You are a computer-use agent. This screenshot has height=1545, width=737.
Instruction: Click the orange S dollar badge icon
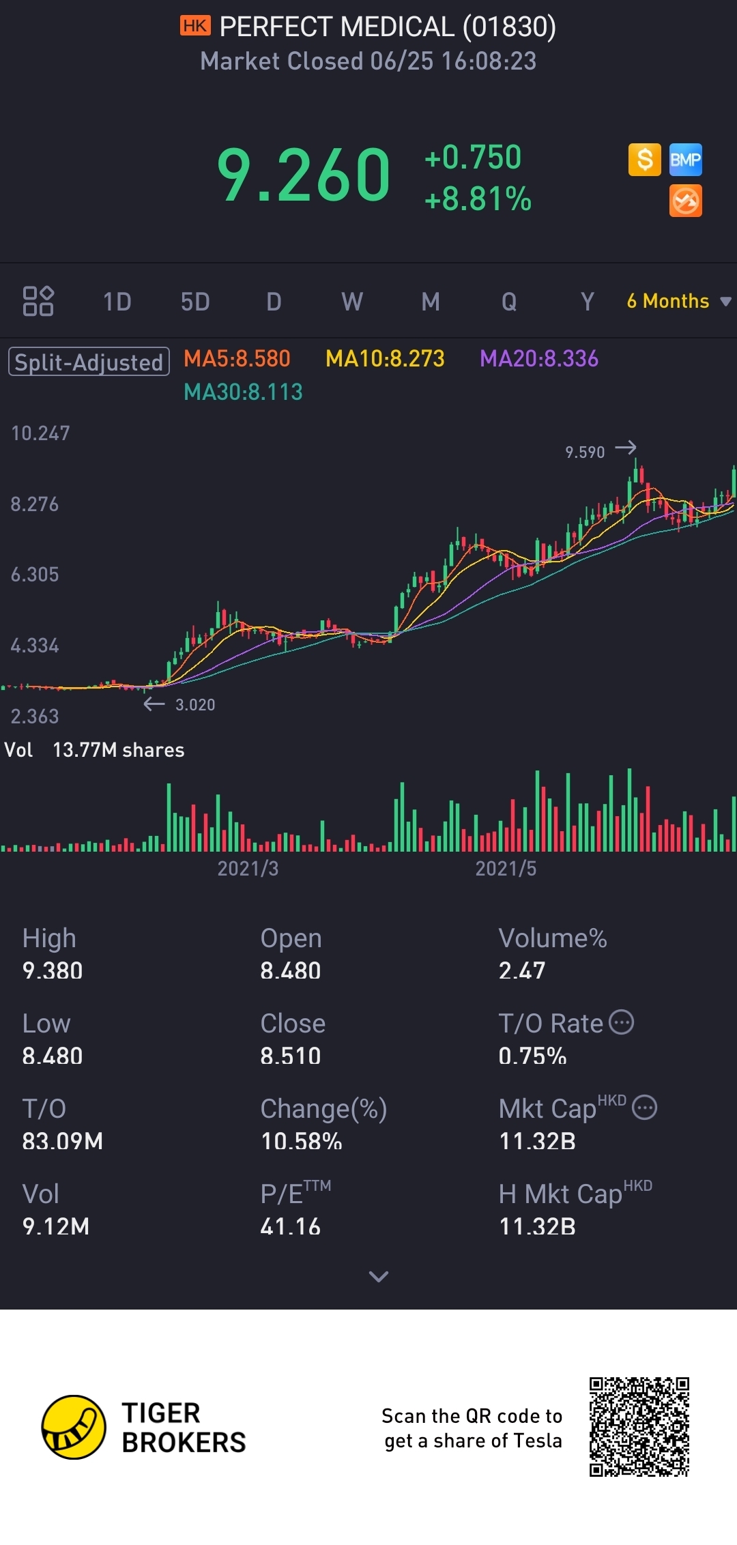(x=644, y=160)
